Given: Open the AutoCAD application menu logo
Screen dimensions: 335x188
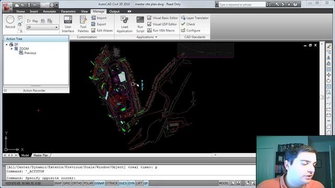Looking at the screenshot, I should click(x=7, y=7).
